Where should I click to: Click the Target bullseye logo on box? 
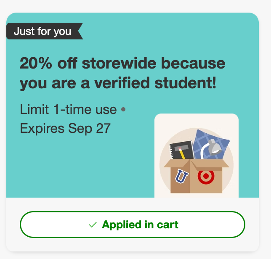pos(206,176)
